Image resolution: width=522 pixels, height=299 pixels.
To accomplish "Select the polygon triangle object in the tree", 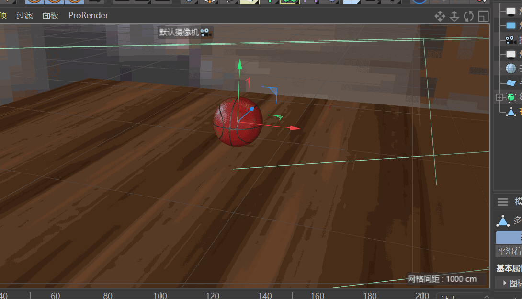I will coord(511,112).
